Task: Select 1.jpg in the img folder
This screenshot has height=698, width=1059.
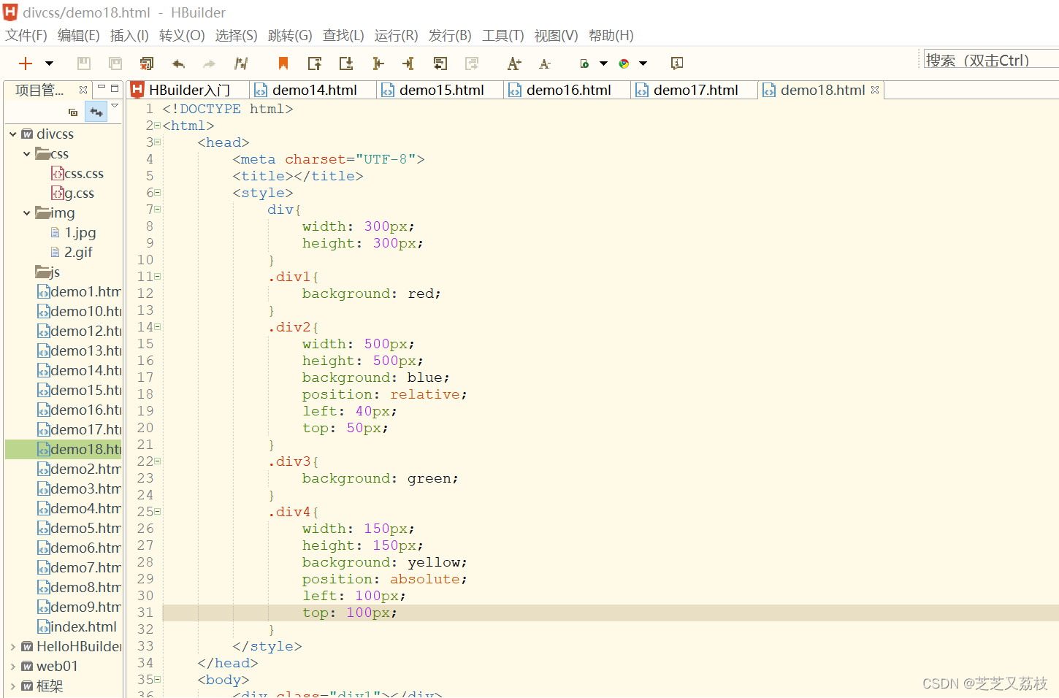Action: pyautogui.click(x=73, y=233)
